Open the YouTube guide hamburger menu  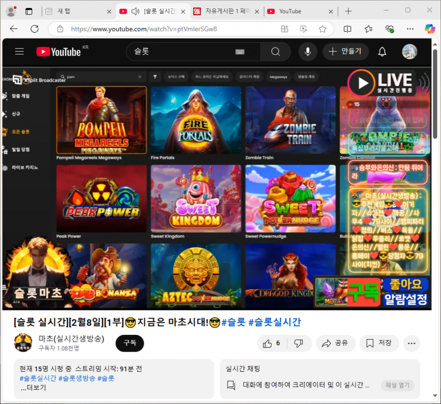(x=19, y=51)
